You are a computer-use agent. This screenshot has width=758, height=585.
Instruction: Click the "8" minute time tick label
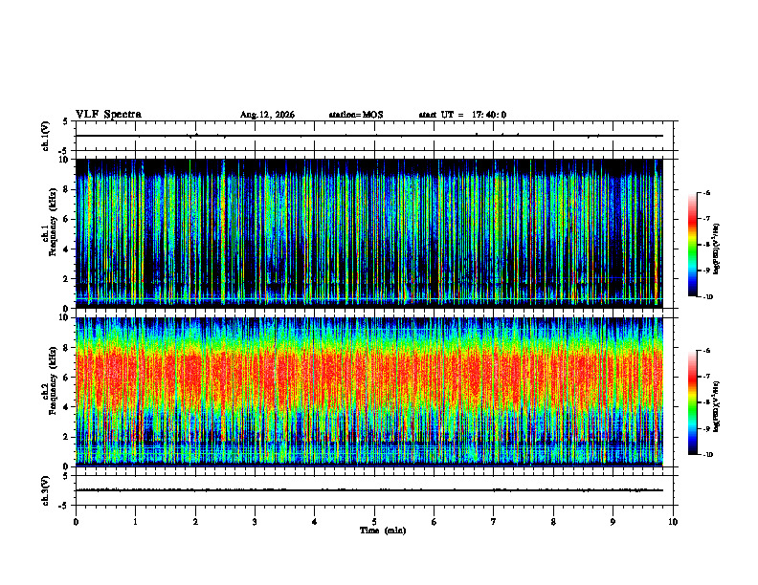click(x=553, y=522)
